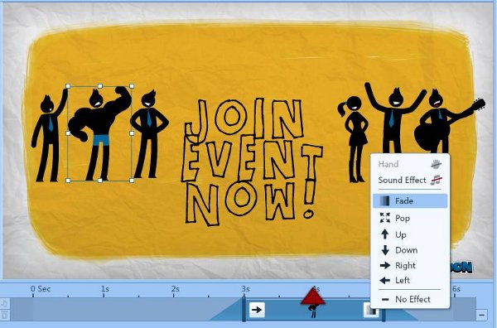Click the Fade gradient icon in menu

coord(384,201)
